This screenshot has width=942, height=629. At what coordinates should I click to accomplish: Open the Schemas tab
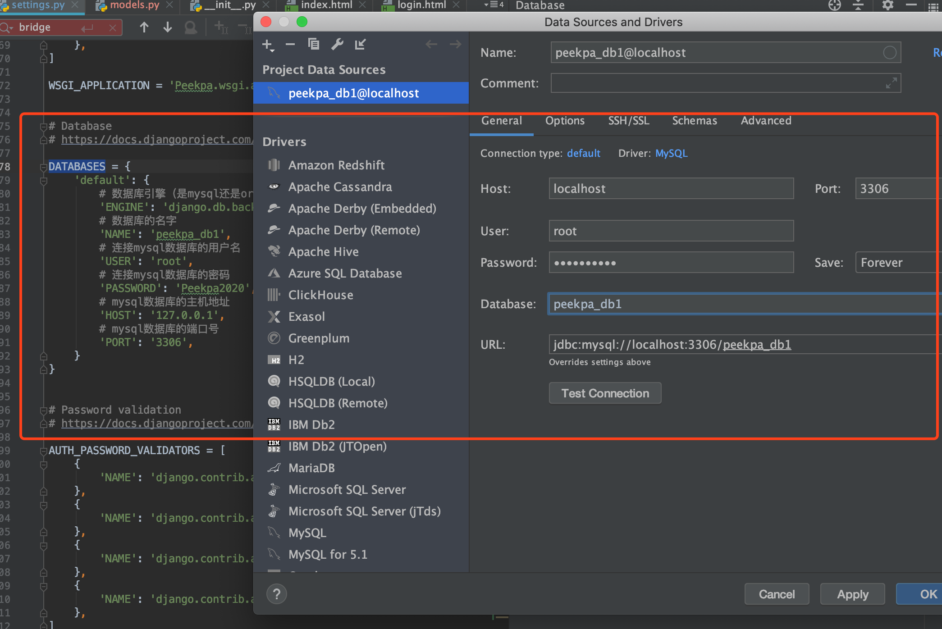[694, 121]
